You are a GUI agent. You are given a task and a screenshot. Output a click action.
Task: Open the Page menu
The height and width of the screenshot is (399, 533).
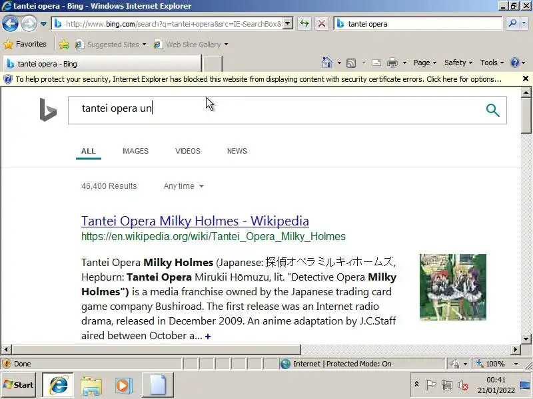coord(425,63)
